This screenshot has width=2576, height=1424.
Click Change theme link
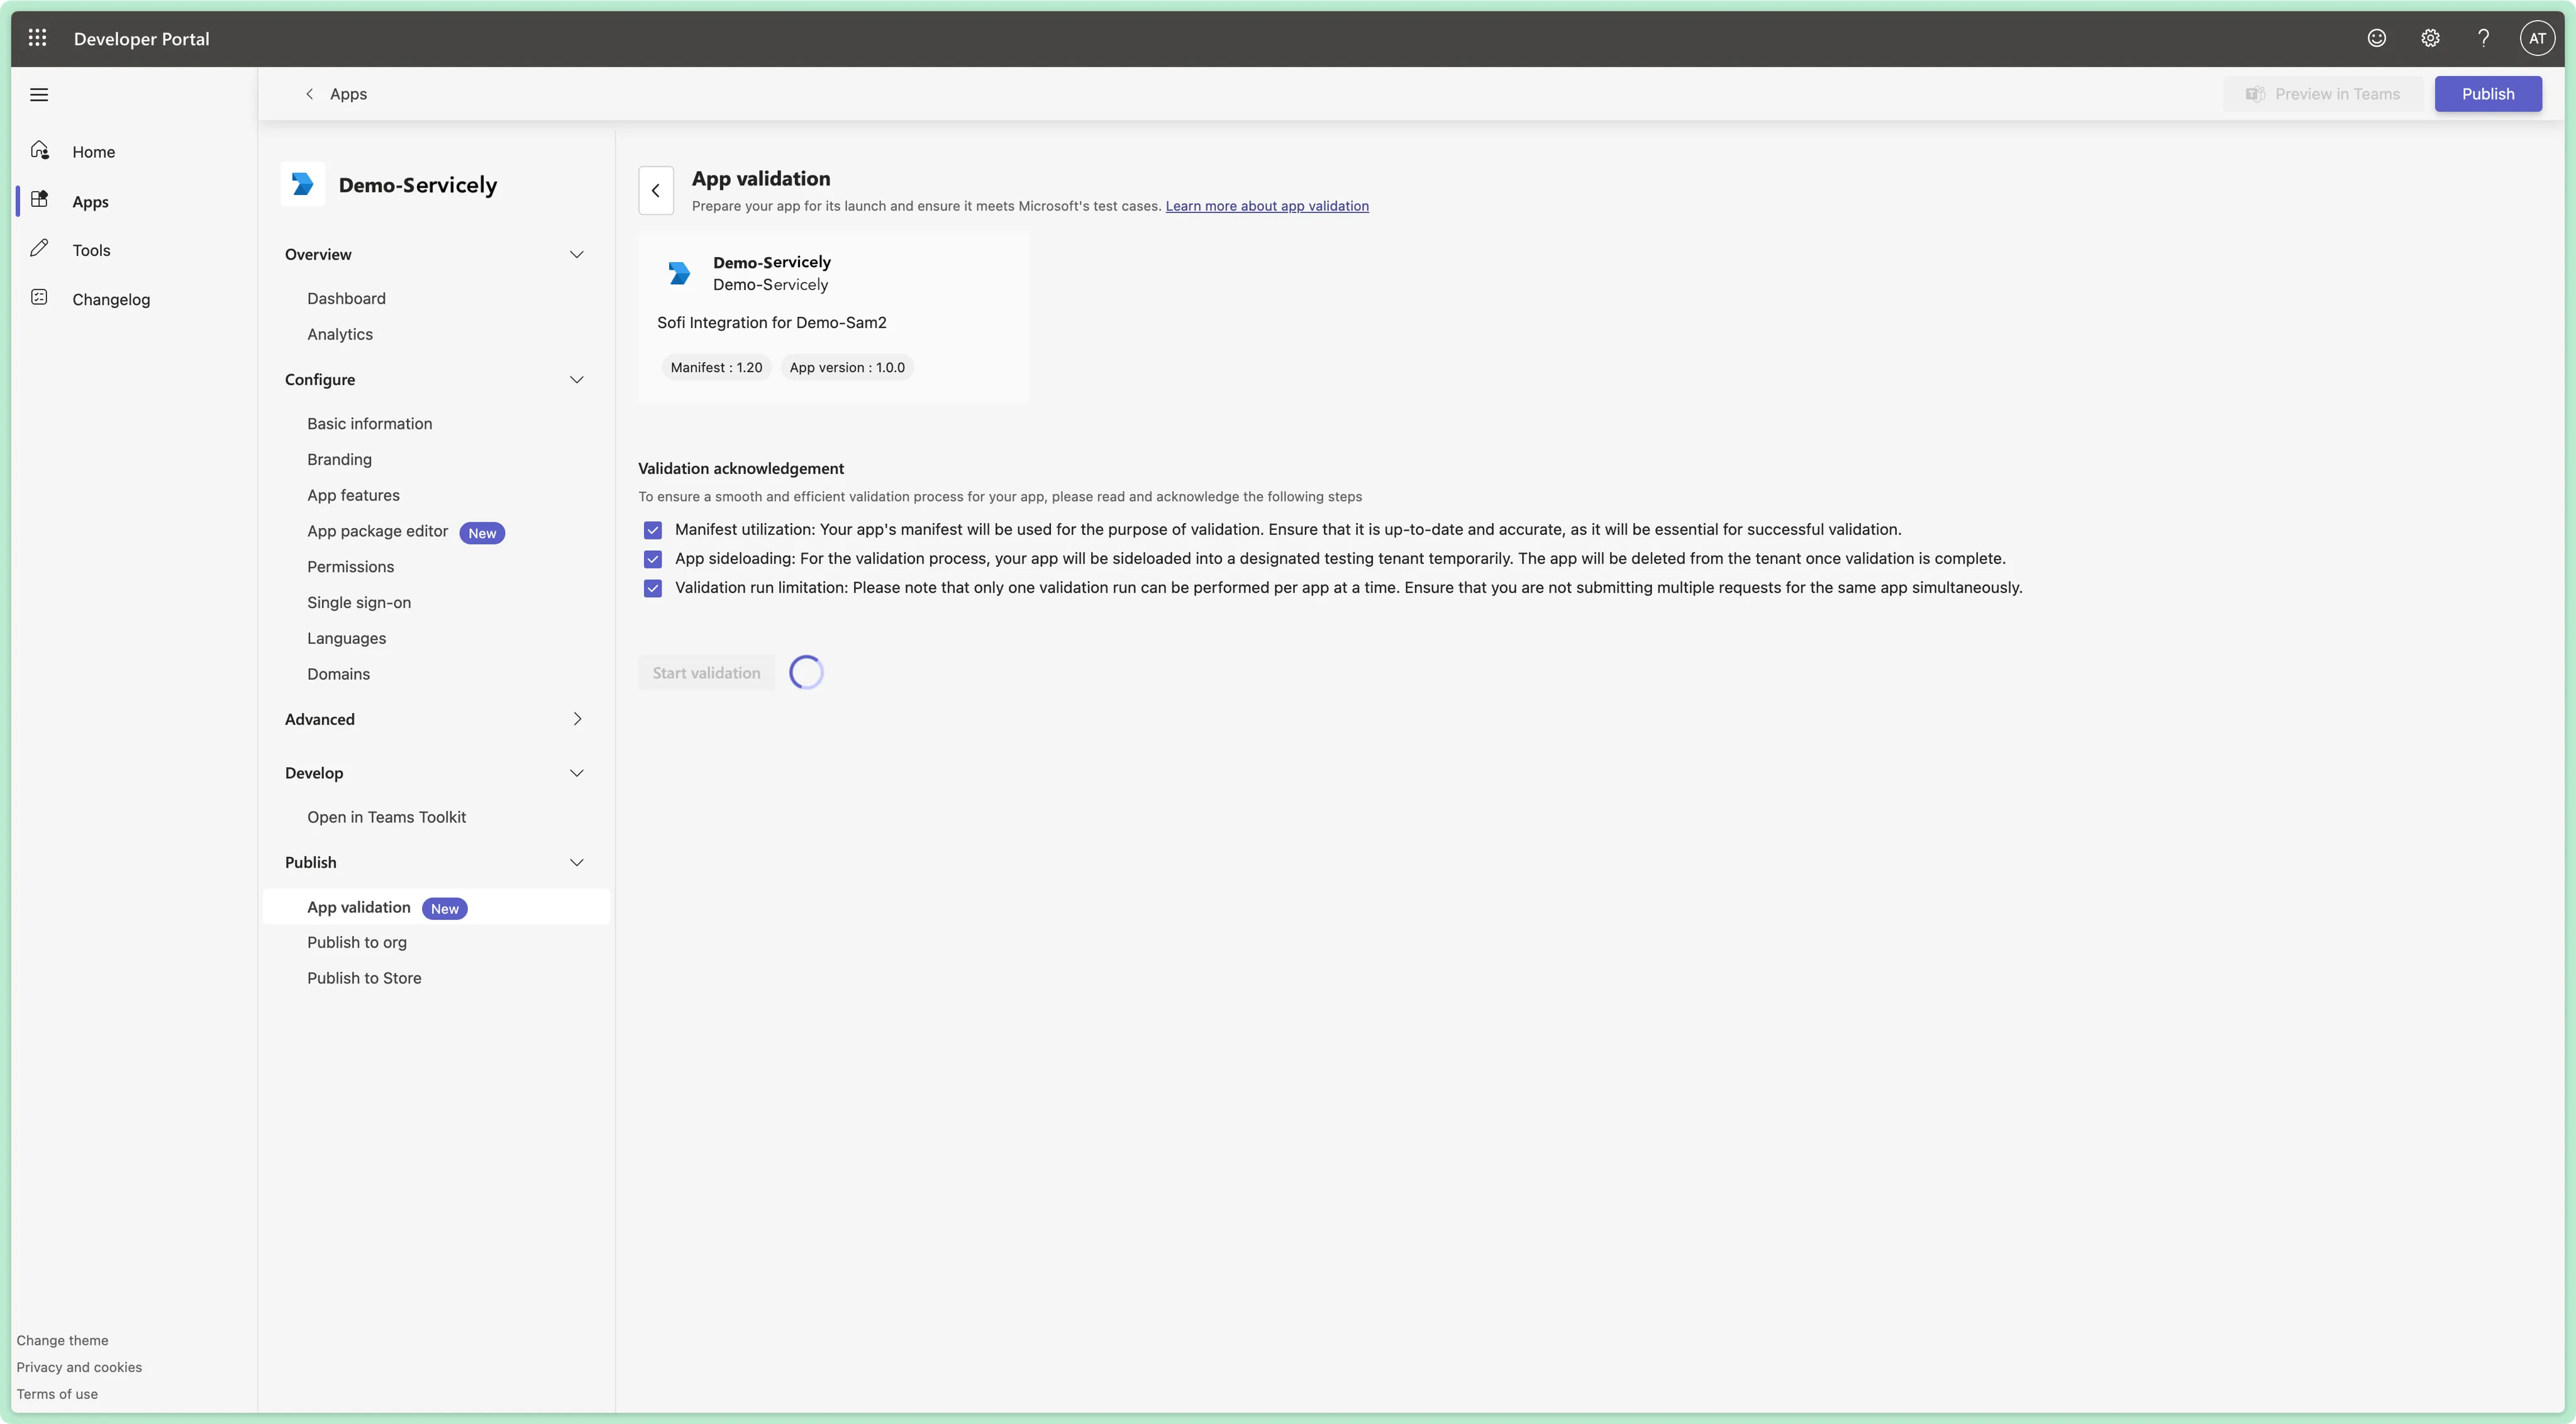tap(62, 1340)
